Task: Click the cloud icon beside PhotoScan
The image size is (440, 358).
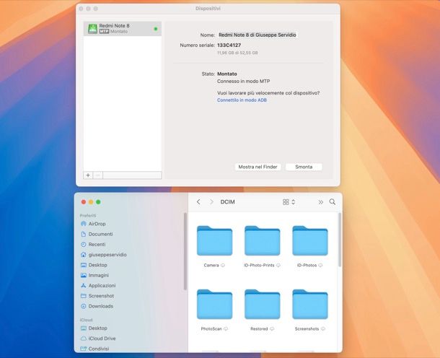Action: point(226,329)
